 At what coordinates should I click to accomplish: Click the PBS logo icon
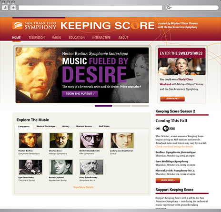pyautogui.click(x=166, y=129)
